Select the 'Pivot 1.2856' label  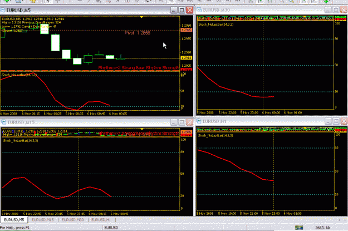[137, 33]
